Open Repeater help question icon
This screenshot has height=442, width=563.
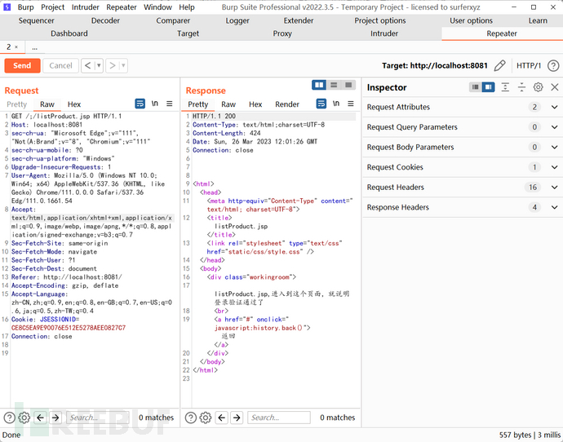coord(553,66)
